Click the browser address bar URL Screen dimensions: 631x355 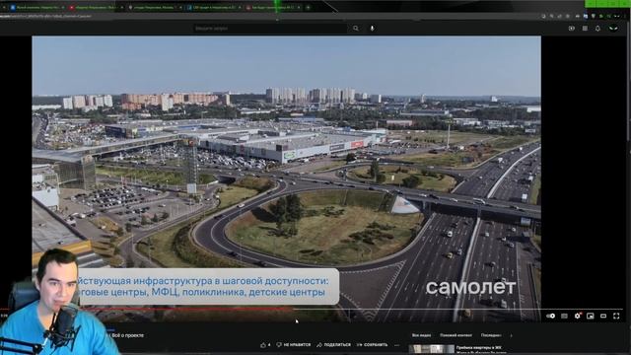coord(46,17)
